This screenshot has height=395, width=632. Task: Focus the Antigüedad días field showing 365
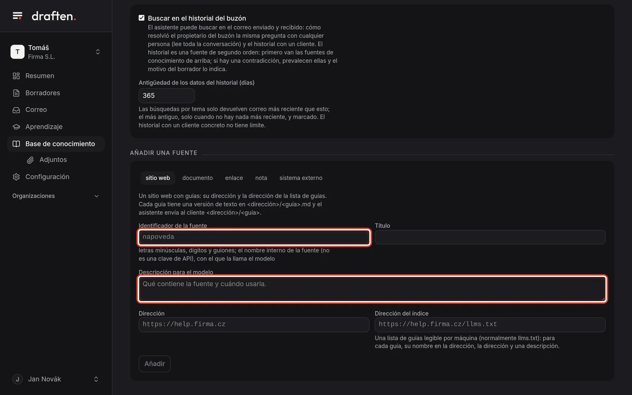pos(167,96)
